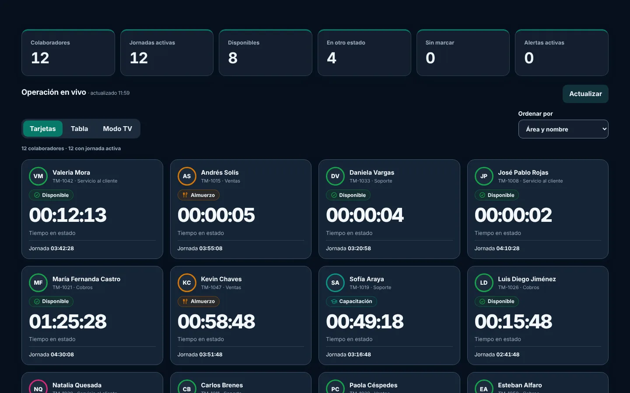Click Esteban Alfaro's EA avatar
The width and height of the screenshot is (630, 393).
(484, 386)
